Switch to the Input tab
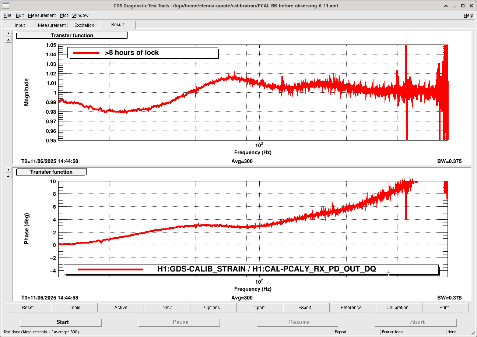 tap(20, 25)
